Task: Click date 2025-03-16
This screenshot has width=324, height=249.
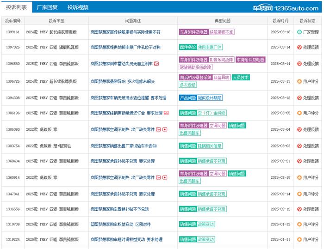Action: [280, 32]
